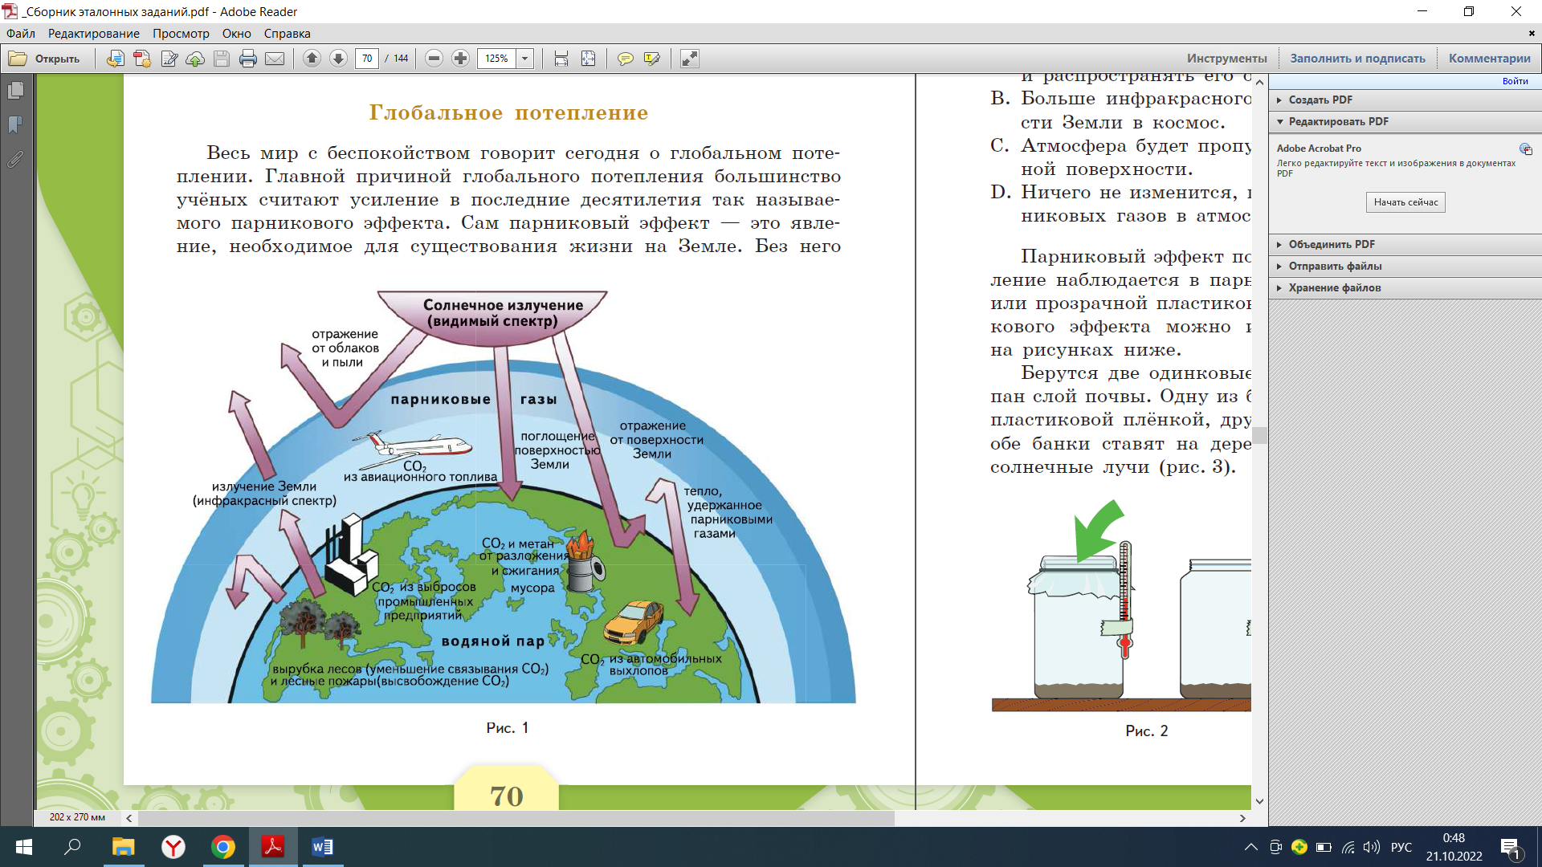This screenshot has width=1542, height=867.
Task: Zoom in with the plus button
Action: click(x=460, y=59)
